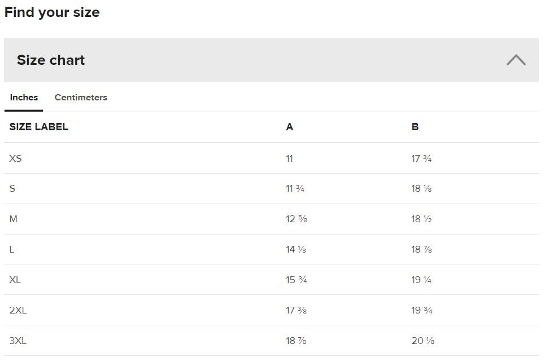Select the 3XL size row label
Image resolution: width=549 pixels, height=362 pixels.
coord(18,341)
